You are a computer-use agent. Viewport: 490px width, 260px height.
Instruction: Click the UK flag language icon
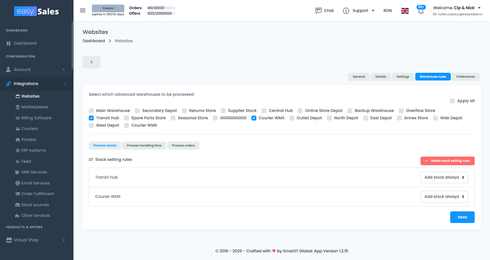coord(405,11)
